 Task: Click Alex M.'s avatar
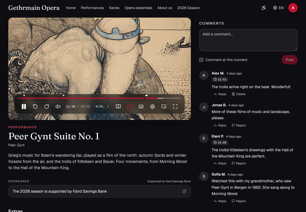click(x=204, y=75)
